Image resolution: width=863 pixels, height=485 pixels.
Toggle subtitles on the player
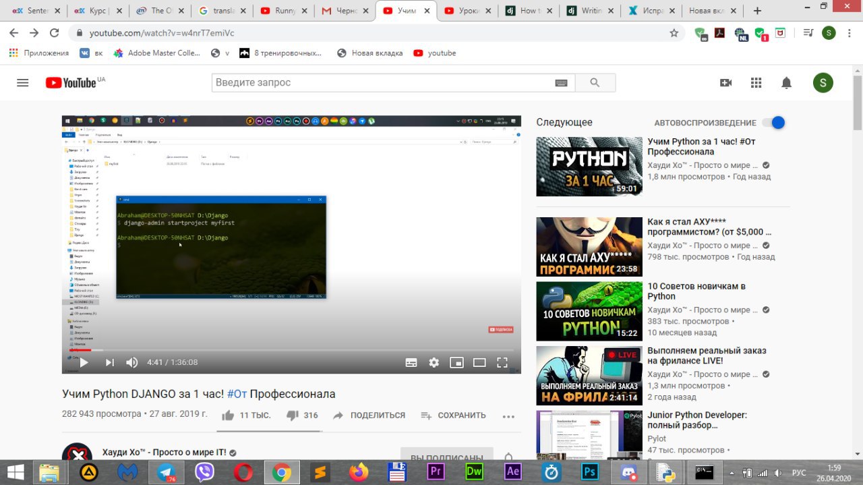click(411, 362)
